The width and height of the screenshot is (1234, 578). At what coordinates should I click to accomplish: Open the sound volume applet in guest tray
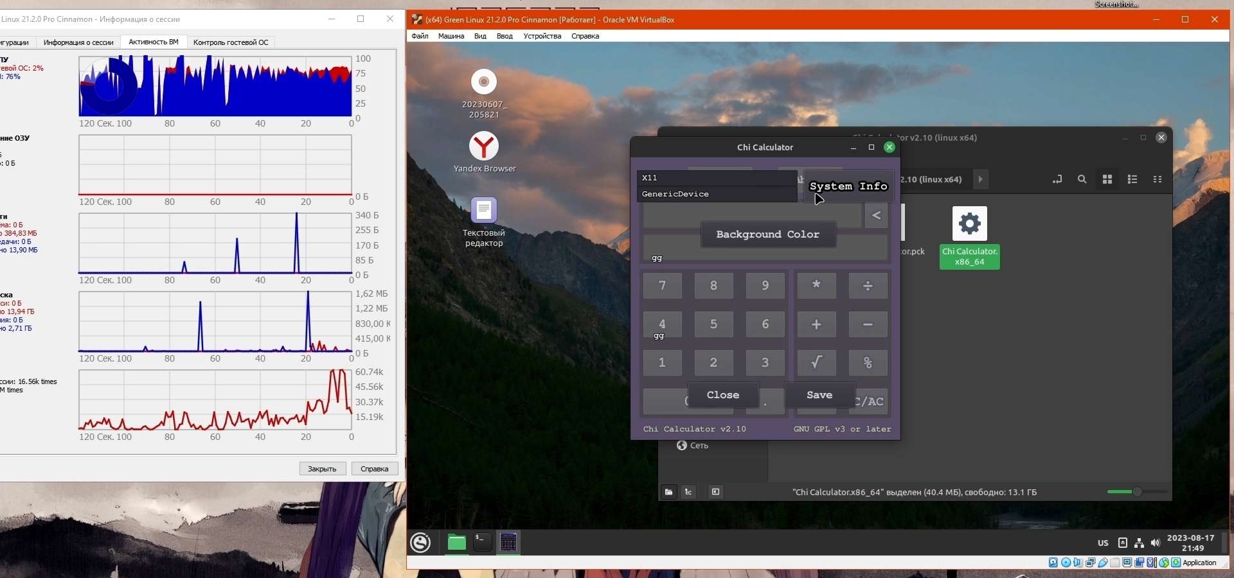tap(1156, 543)
